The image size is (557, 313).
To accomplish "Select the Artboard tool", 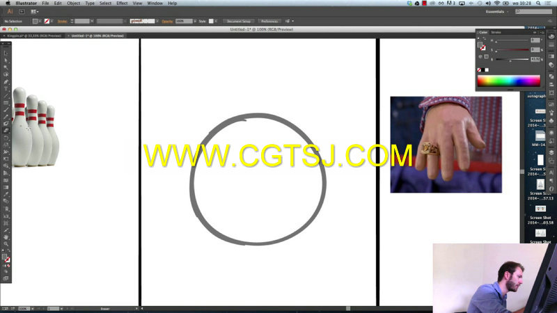I will point(6,223).
